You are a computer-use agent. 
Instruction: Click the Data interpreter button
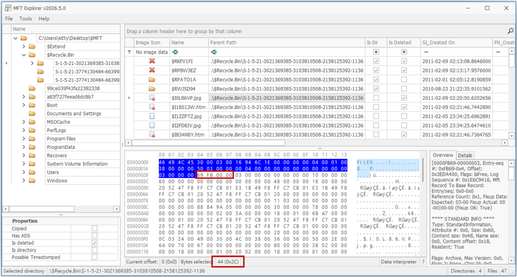[x=398, y=262]
